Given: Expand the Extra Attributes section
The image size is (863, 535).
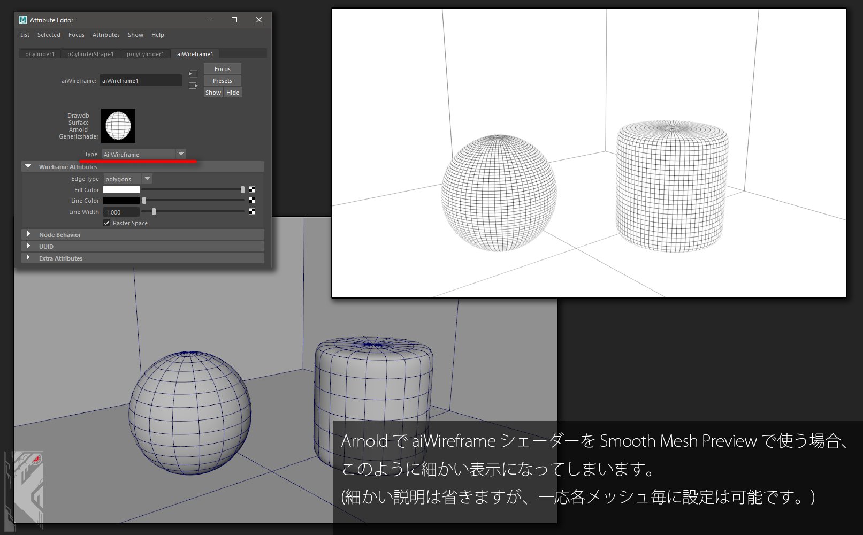Looking at the screenshot, I should pyautogui.click(x=143, y=258).
